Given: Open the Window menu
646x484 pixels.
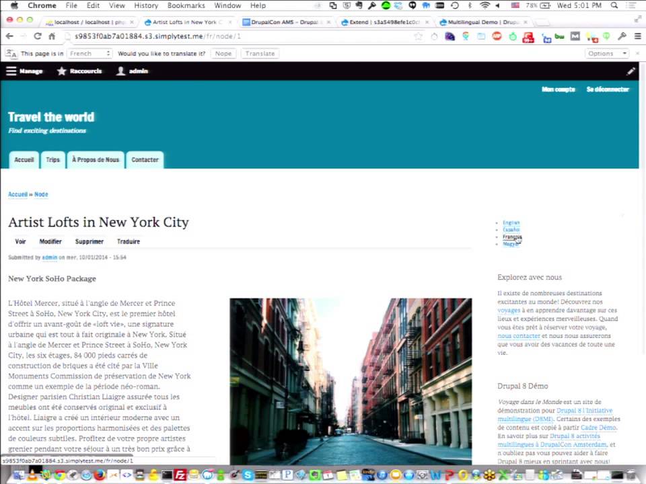Looking at the screenshot, I should [227, 5].
